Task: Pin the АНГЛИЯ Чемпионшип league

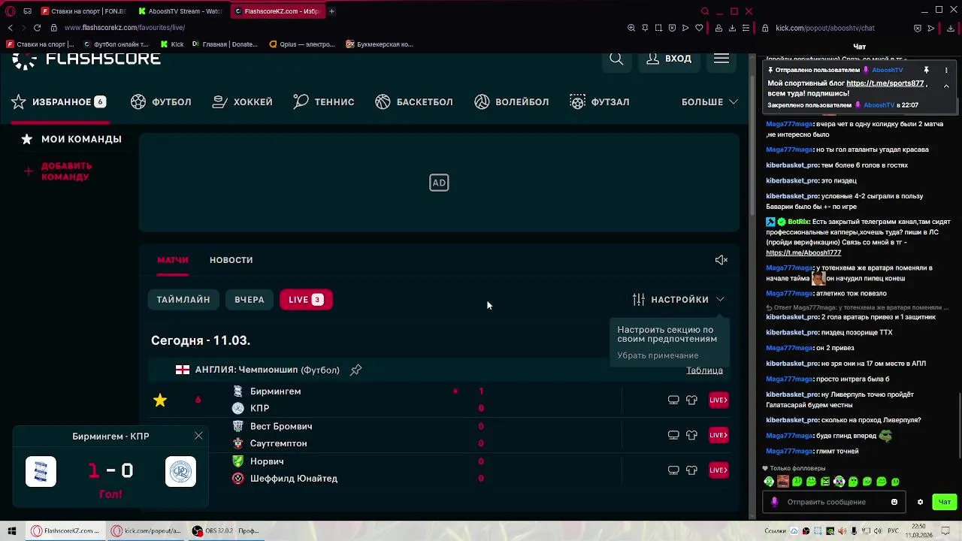Action: [356, 370]
